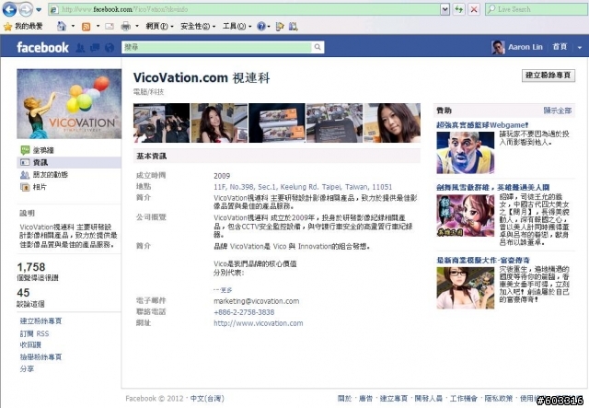Click the Keelung Rd. Taipei address link
589x408 pixels.
click(303, 187)
